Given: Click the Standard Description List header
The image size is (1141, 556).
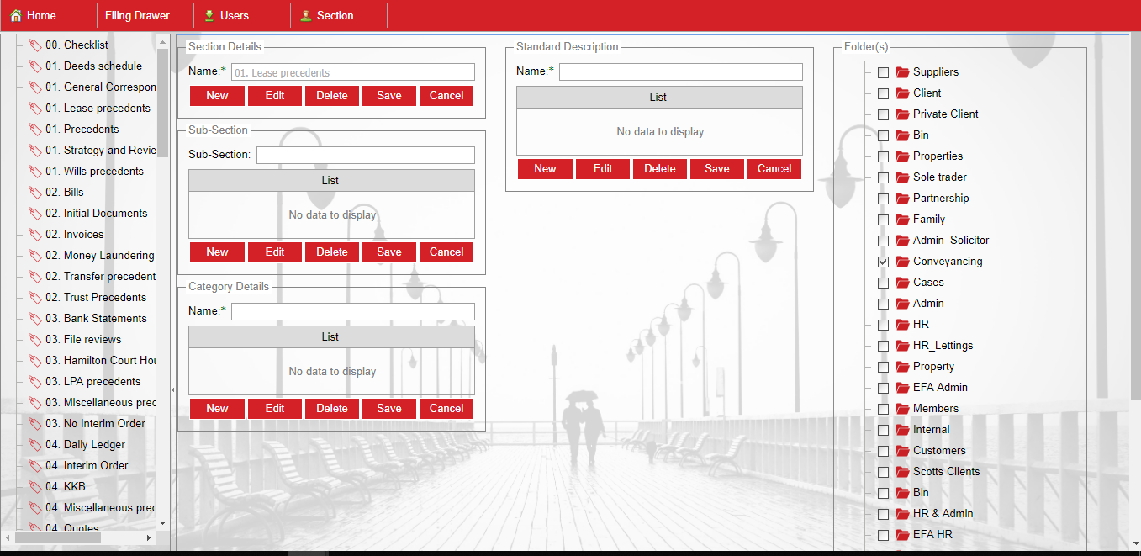Looking at the screenshot, I should [x=659, y=98].
